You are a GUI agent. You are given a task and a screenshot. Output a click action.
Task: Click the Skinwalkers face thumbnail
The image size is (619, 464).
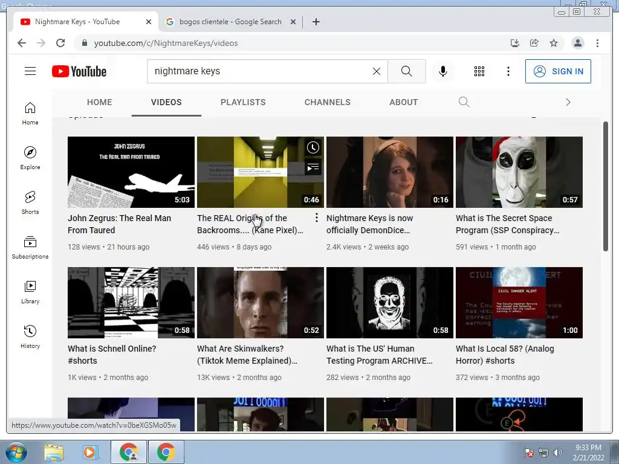[x=261, y=303]
